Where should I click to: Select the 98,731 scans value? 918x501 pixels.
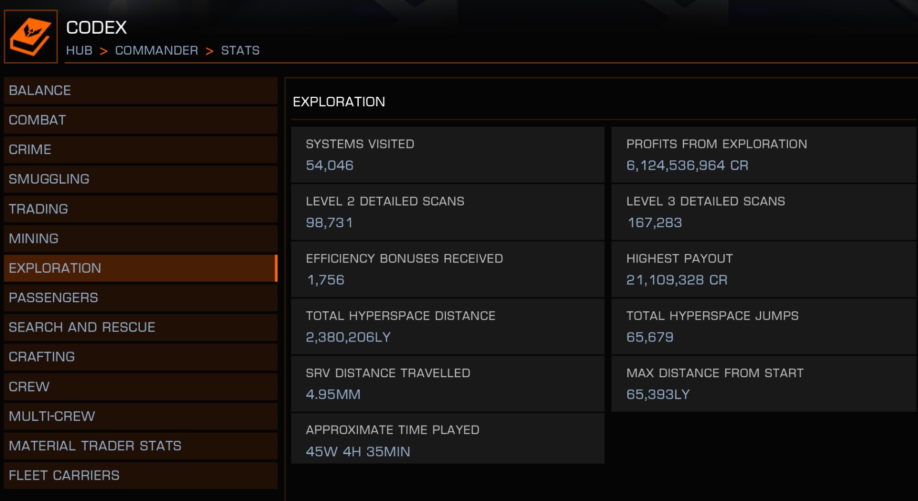[329, 223]
